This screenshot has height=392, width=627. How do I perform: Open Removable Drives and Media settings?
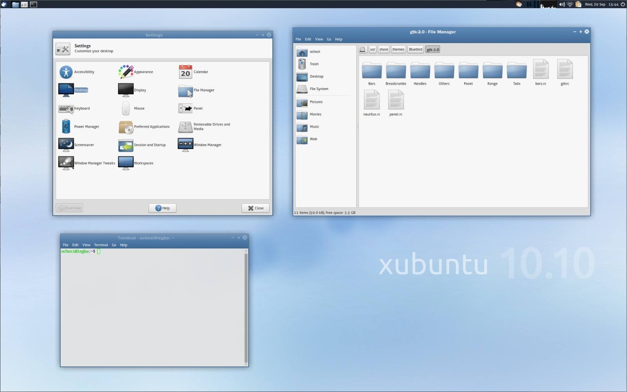(211, 126)
